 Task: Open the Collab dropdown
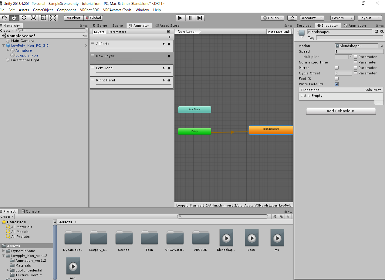coord(272,18)
